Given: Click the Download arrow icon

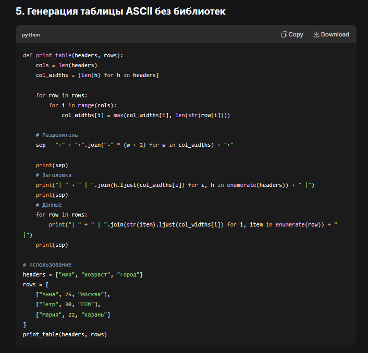Looking at the screenshot, I should (316, 34).
